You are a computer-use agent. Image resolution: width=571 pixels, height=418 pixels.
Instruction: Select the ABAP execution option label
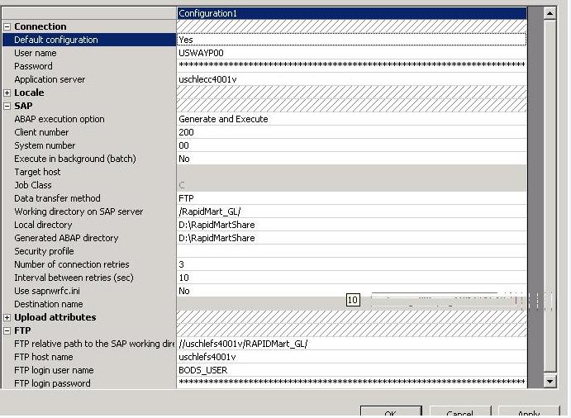click(x=59, y=119)
